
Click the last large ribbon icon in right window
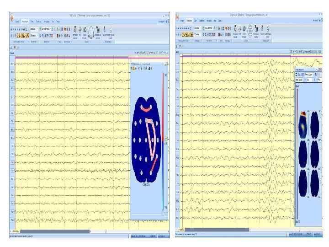click(x=268, y=29)
